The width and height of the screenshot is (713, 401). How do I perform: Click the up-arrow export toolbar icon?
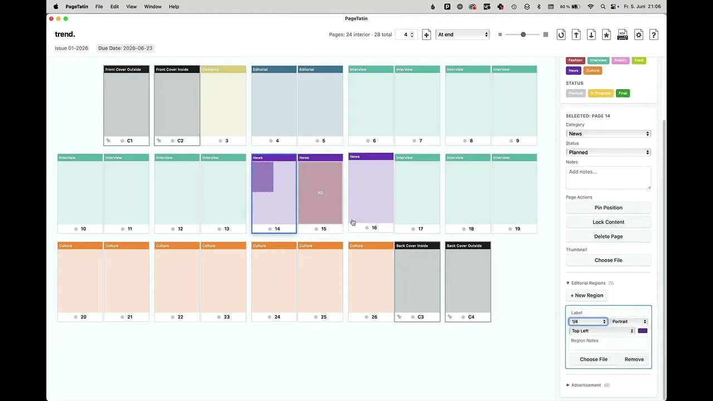pos(577,35)
